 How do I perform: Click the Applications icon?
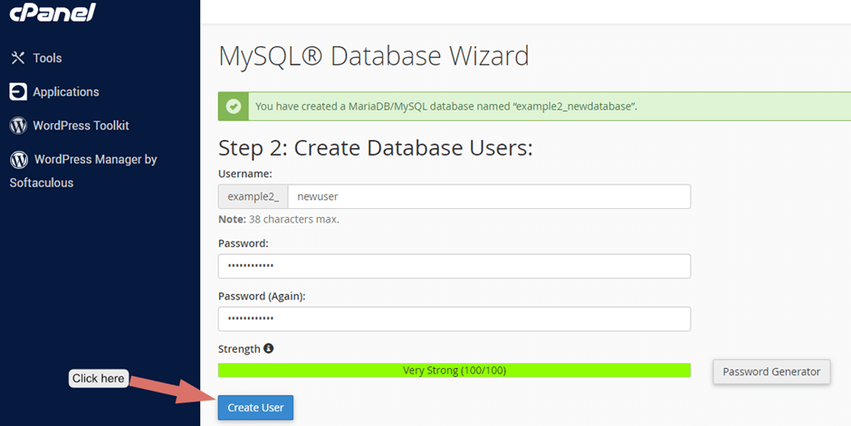click(x=18, y=91)
